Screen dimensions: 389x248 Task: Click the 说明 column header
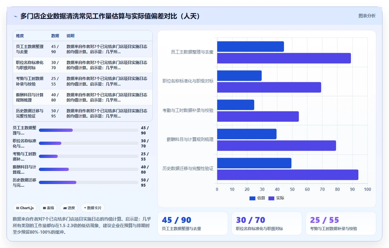(x=70, y=36)
